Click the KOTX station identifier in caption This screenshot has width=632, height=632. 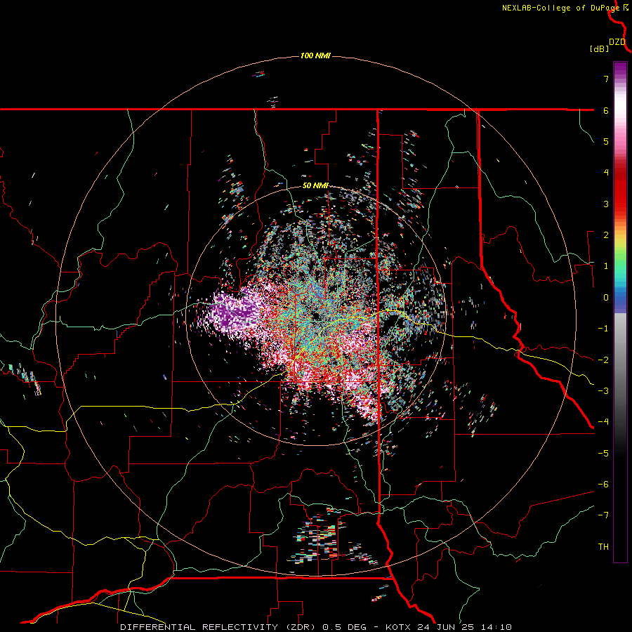[x=398, y=627]
